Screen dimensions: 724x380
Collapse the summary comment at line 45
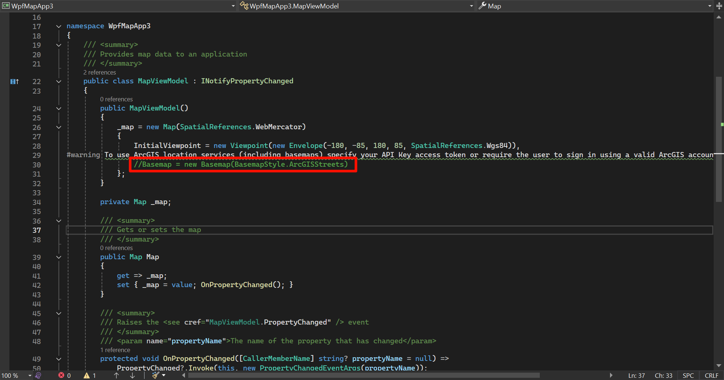tap(58, 313)
